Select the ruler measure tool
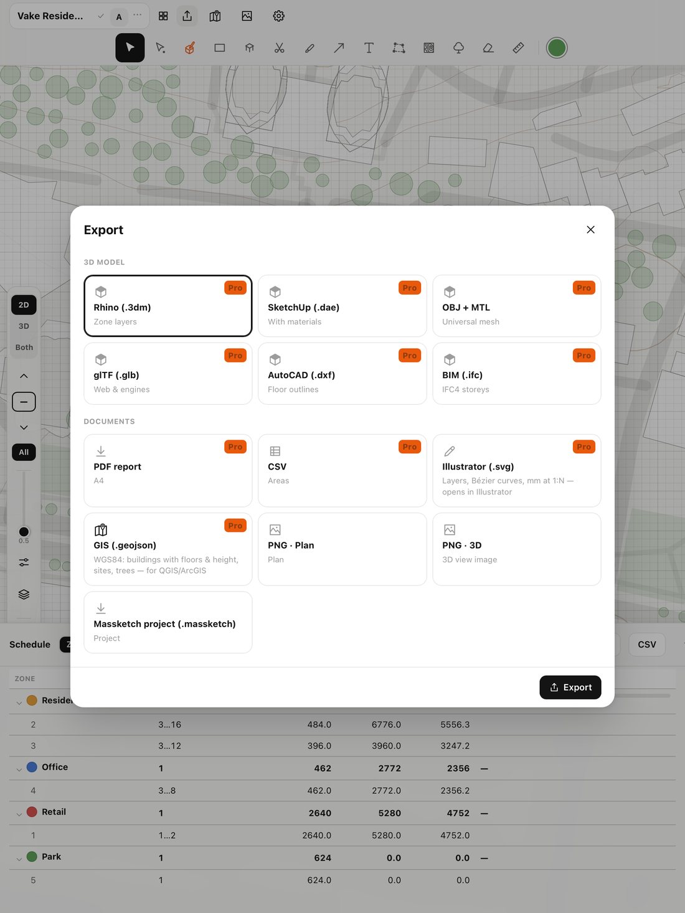 (518, 48)
